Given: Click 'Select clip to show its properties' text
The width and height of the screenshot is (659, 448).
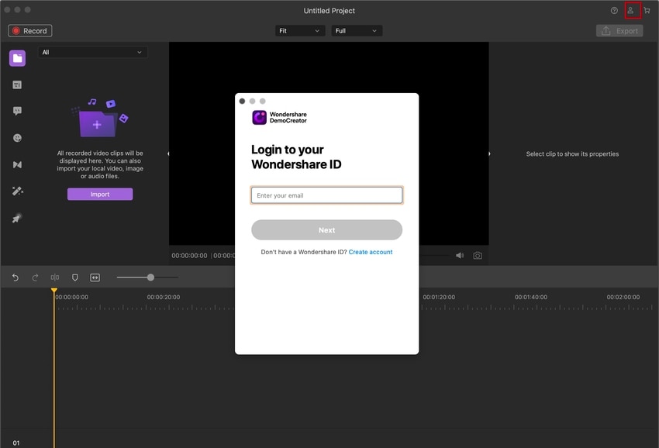Looking at the screenshot, I should pos(572,153).
